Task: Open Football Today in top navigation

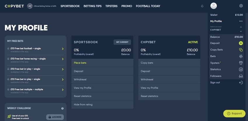Action: click(x=148, y=6)
